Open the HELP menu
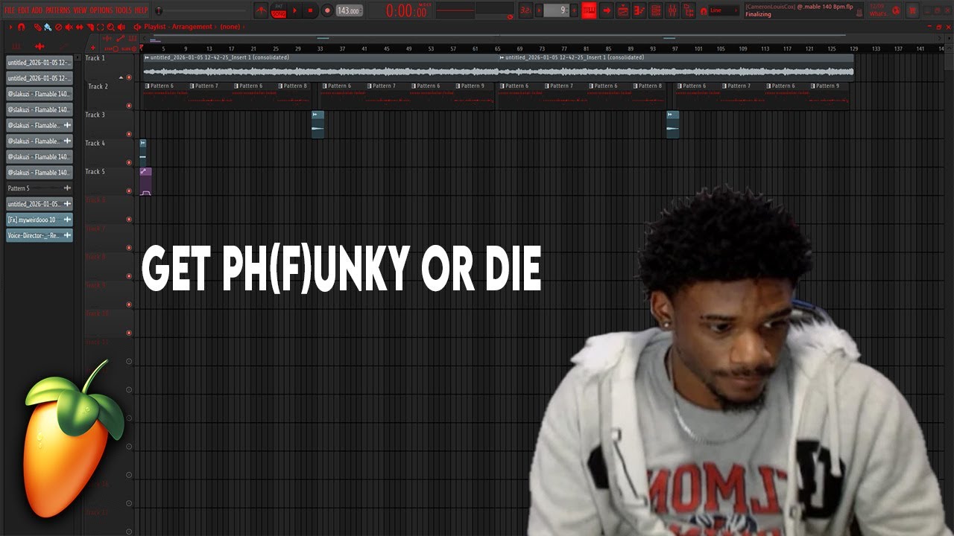954x536 pixels. coord(141,10)
